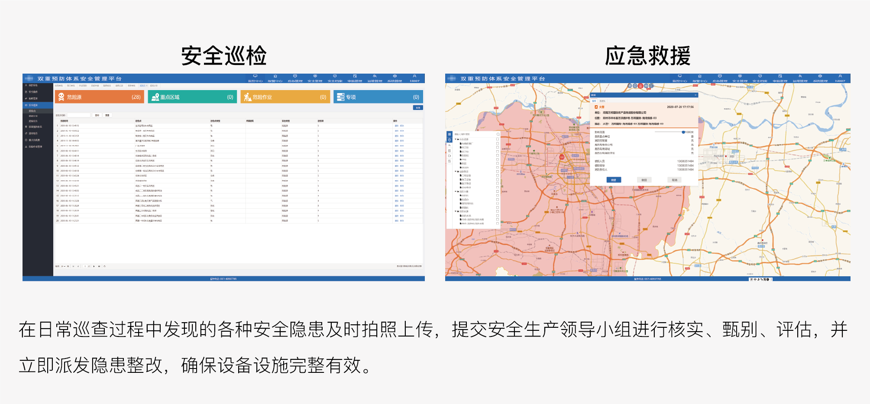The image size is (870, 404).
Task: Open 应急管理 shield icon in 应急救援 screenshot
Action: coord(720,76)
